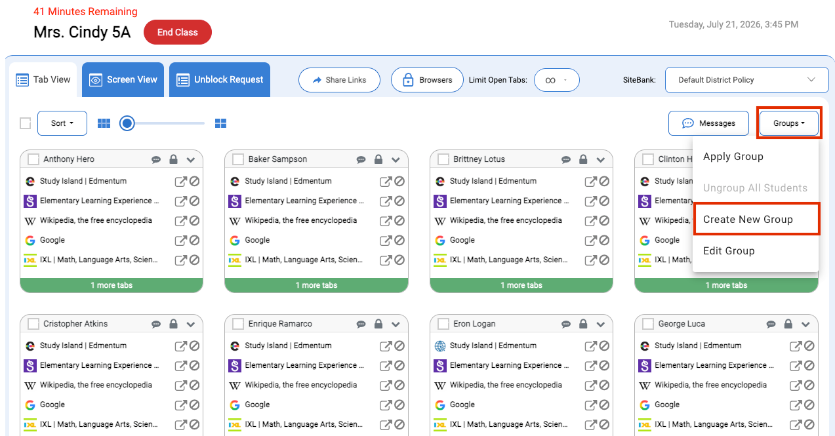Block Study Island tab for Cristopher Atkins

pos(194,346)
